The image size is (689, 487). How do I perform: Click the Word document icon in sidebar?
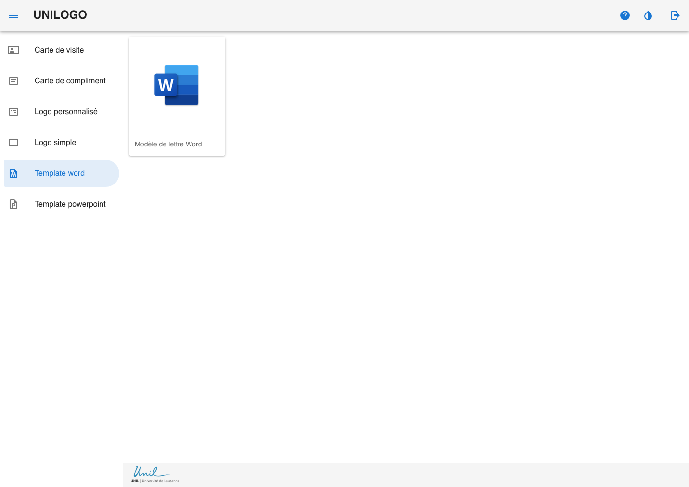point(13,173)
